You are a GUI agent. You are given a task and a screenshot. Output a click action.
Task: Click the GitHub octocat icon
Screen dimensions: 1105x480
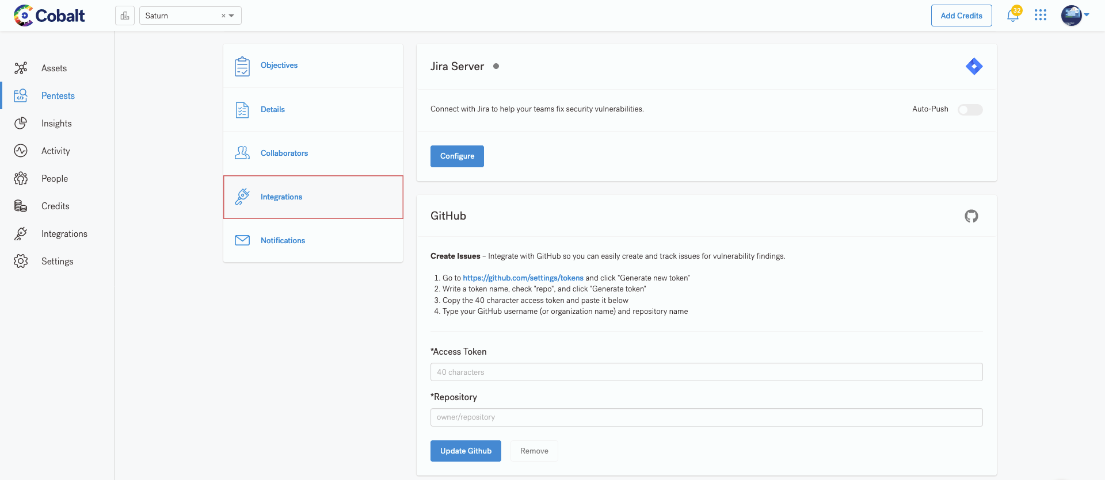[971, 216]
